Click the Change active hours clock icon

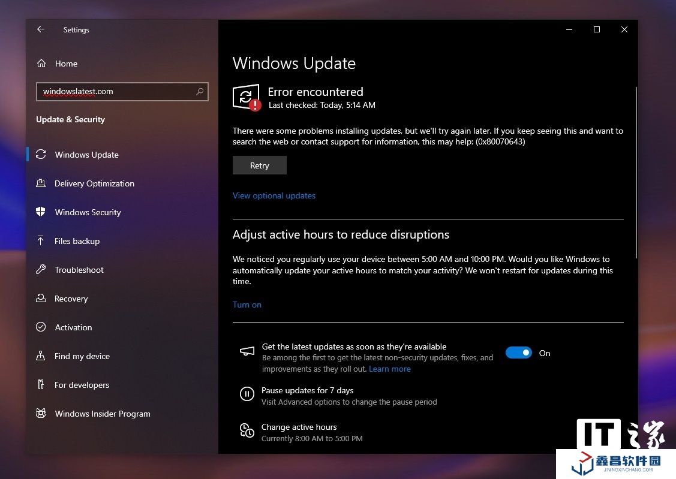[x=247, y=430]
